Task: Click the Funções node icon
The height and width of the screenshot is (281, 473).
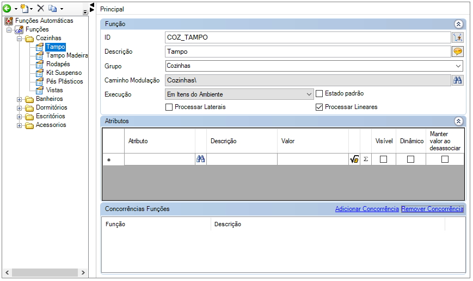Action: 19,29
